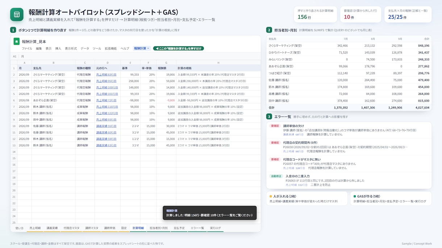Click 要確認 badge beside 講師単価の欠け
This screenshot has width=442, height=248.
point(275,126)
